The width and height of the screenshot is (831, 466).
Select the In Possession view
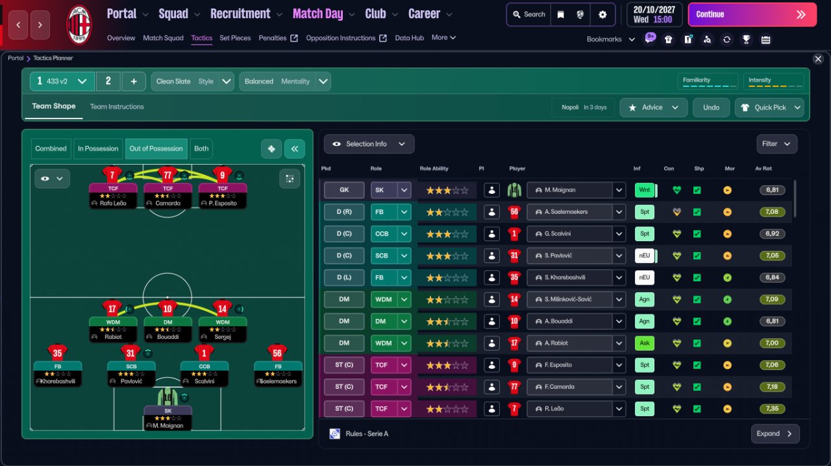coord(98,148)
